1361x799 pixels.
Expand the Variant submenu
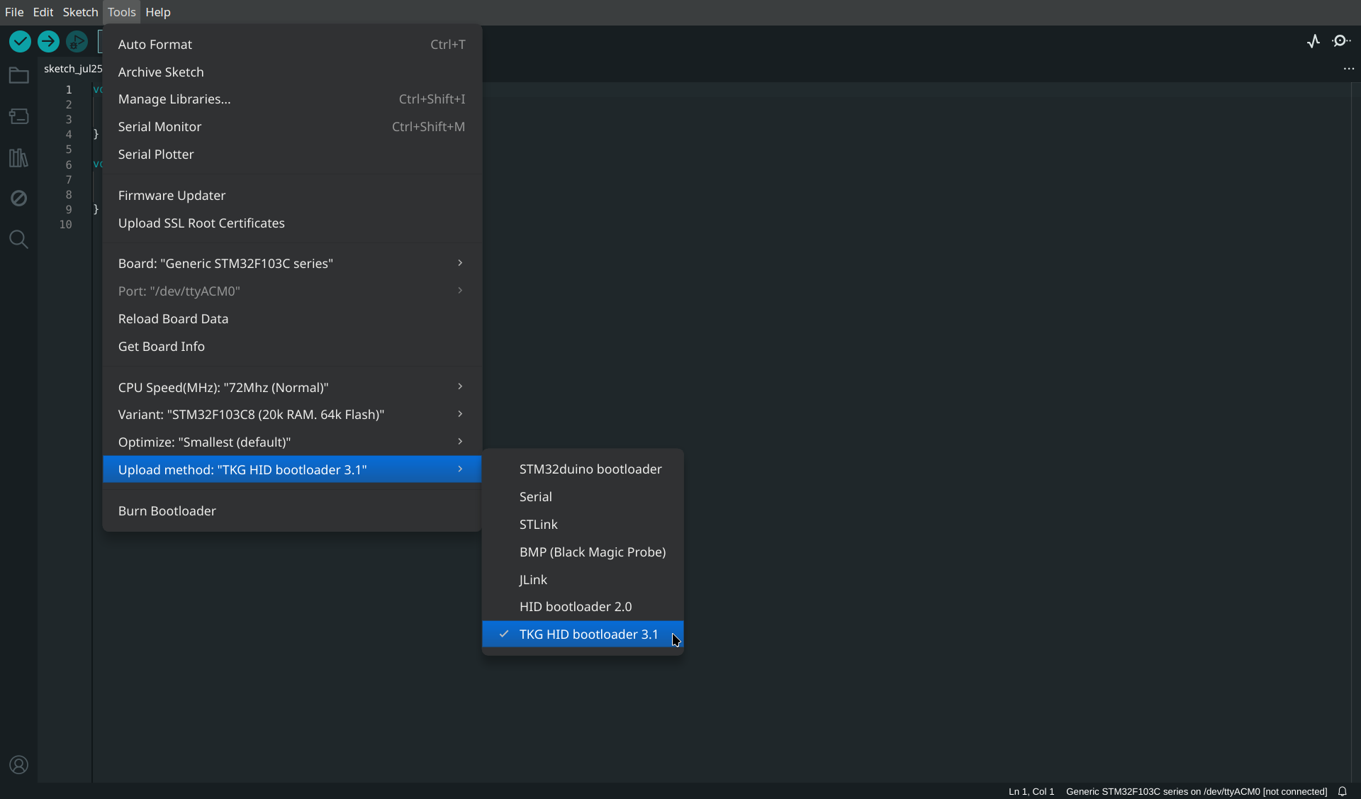tap(292, 415)
